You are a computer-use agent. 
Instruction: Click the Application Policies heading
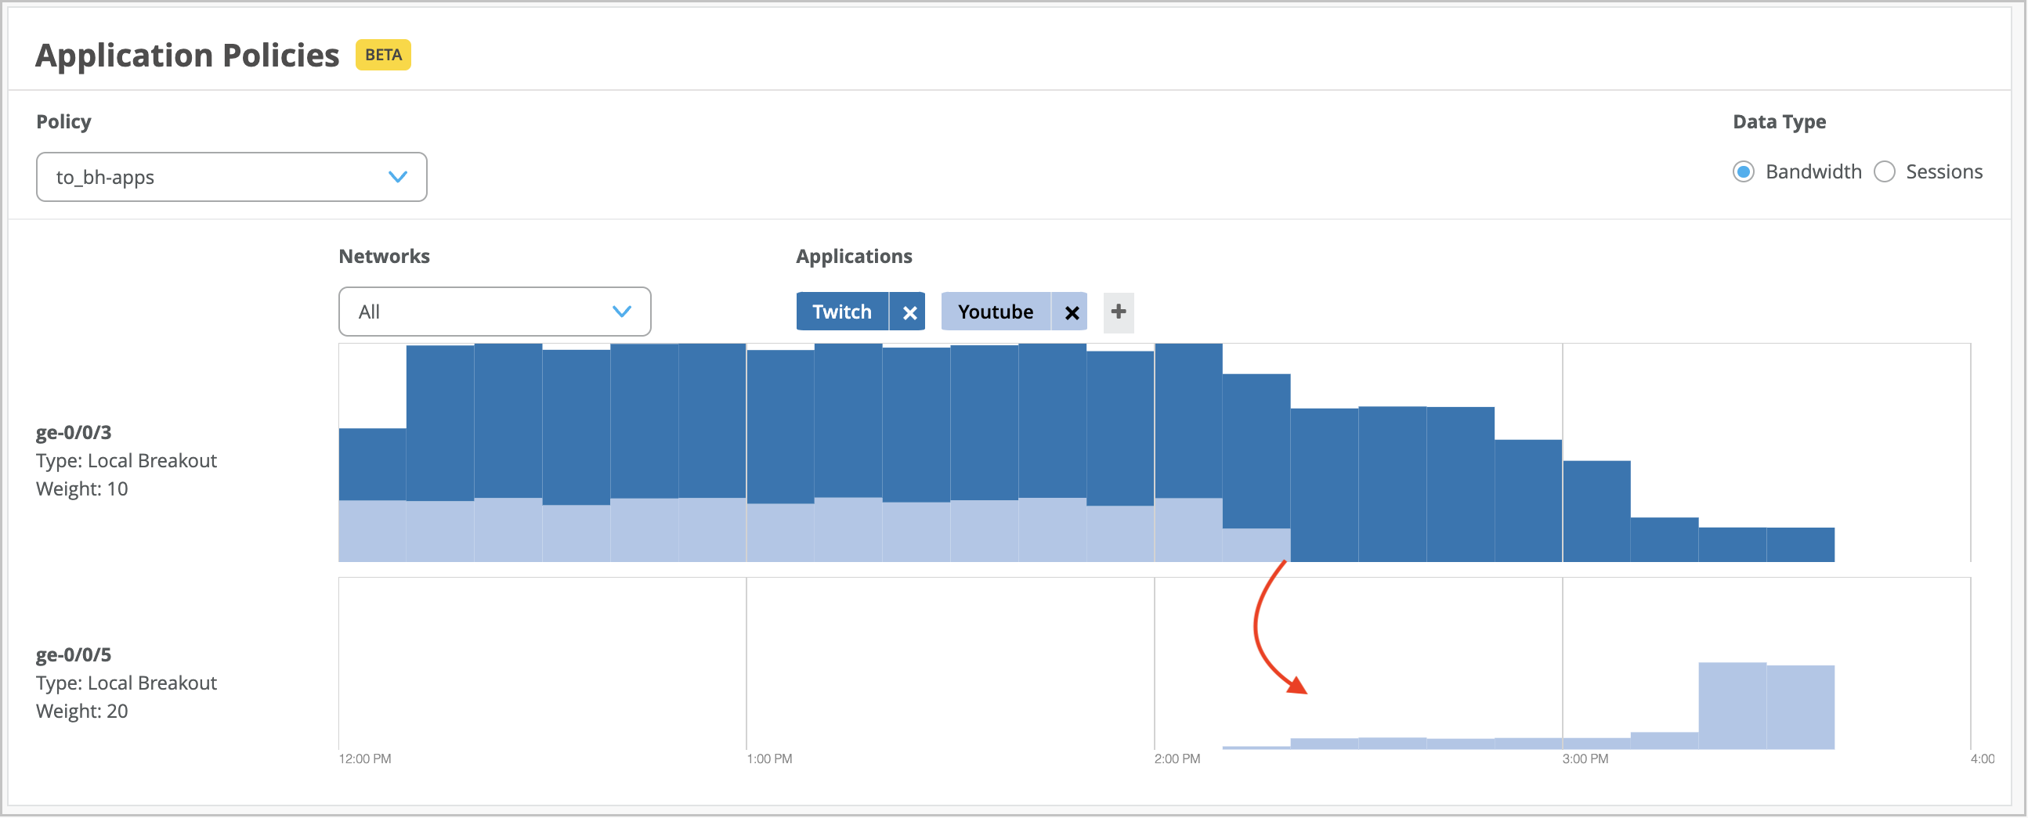(x=187, y=55)
